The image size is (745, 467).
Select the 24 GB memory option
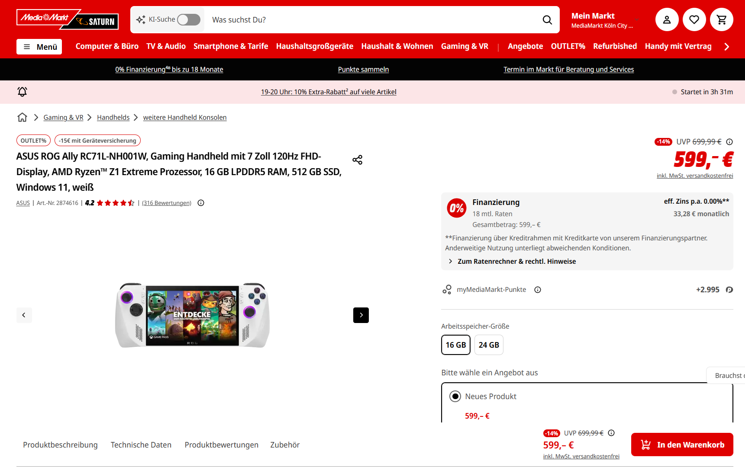[489, 345]
